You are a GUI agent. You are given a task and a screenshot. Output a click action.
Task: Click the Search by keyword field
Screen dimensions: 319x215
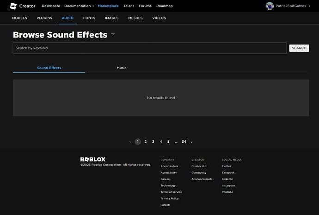click(150, 48)
